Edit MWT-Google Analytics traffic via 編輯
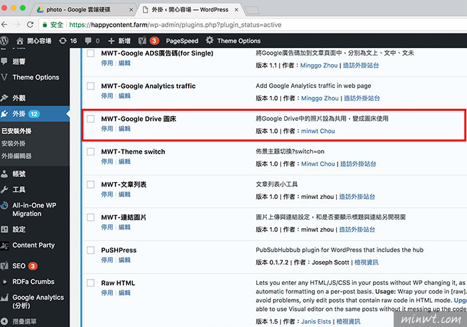The width and height of the screenshot is (467, 327). (x=125, y=96)
